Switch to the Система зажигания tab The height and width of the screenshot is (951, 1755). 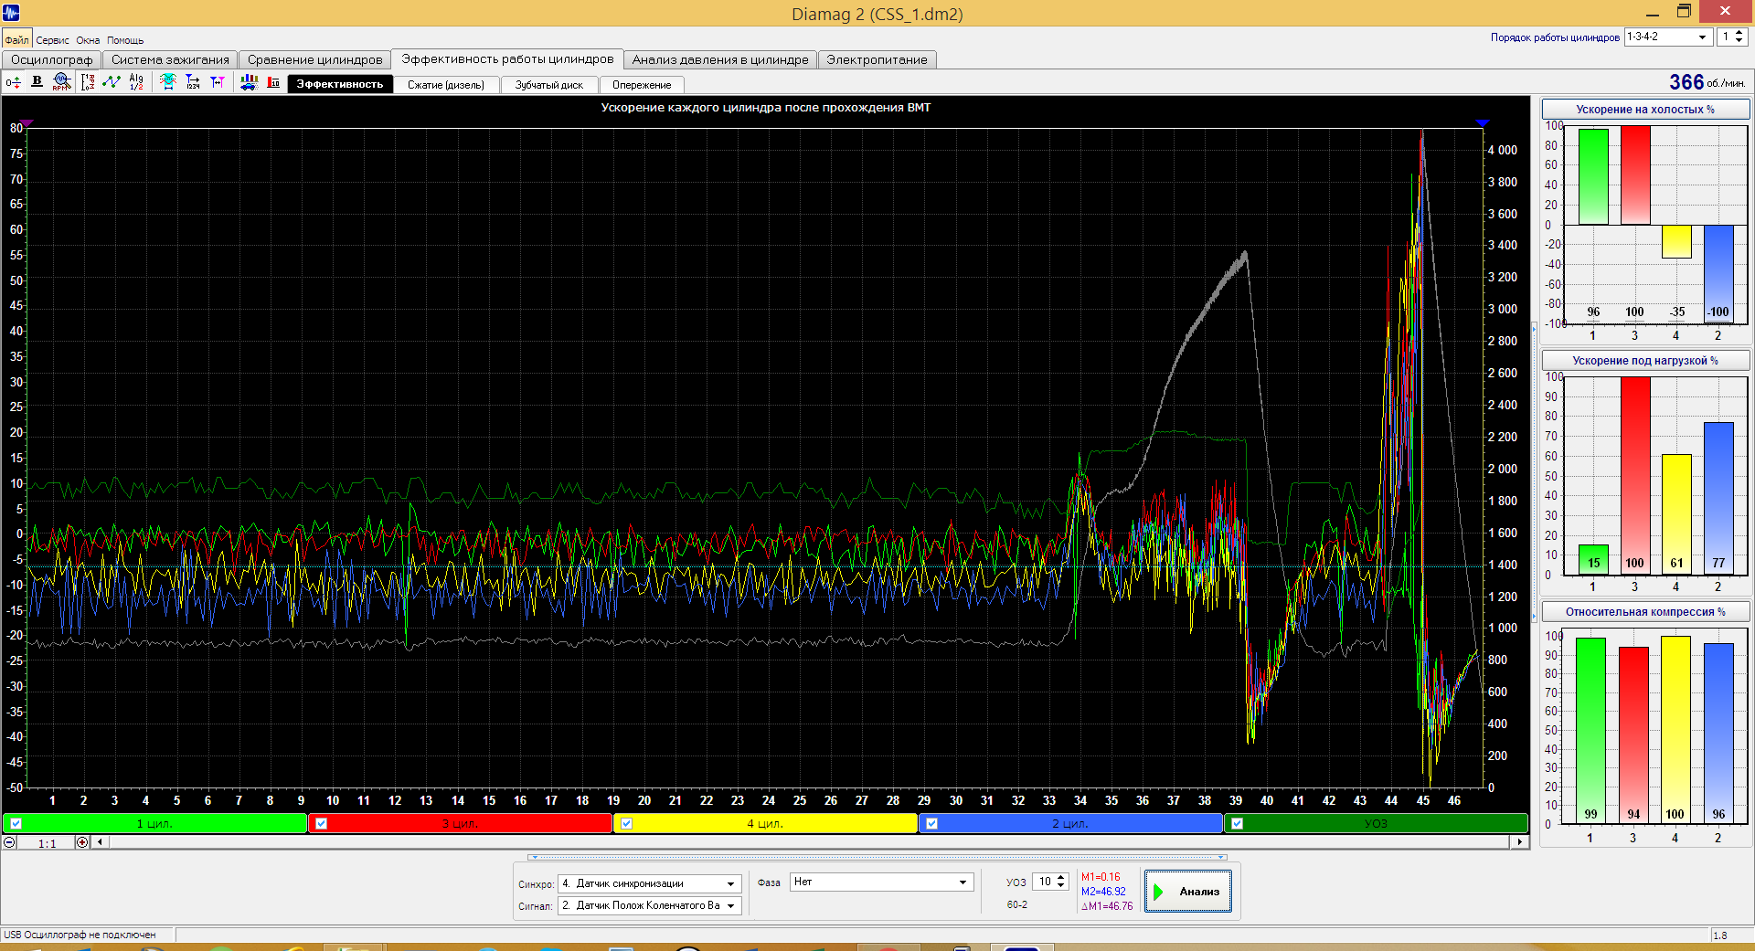[x=170, y=59]
